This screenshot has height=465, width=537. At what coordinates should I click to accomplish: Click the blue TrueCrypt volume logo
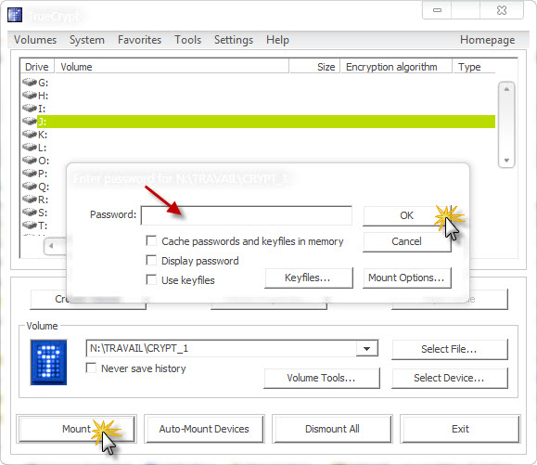pyautogui.click(x=48, y=362)
